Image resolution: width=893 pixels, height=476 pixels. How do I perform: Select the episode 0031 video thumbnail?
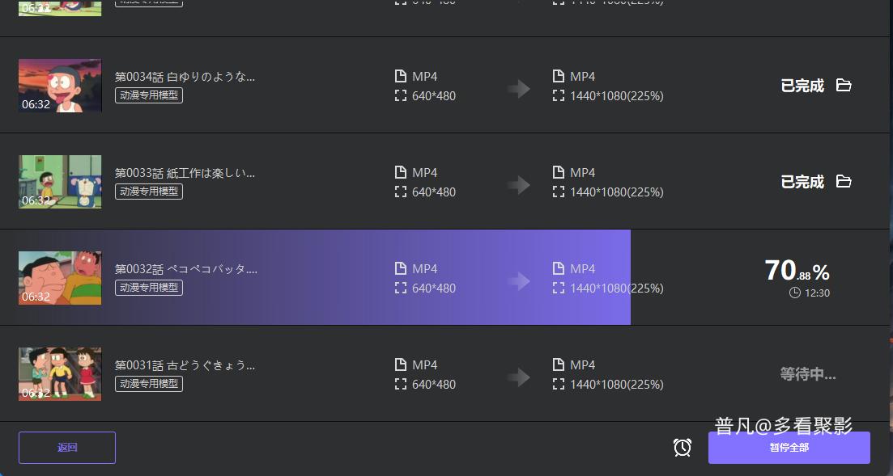click(60, 373)
